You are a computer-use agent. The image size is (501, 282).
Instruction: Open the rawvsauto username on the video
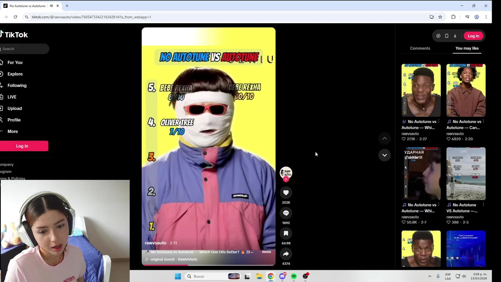[155, 243]
